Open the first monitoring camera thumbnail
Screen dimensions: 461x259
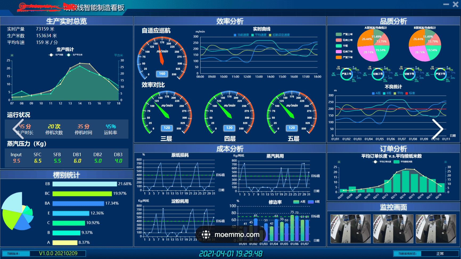[350, 229]
